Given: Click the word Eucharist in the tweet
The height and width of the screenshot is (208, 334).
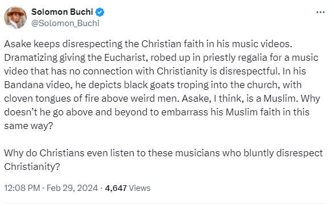Looking at the screenshot, I should 126,57.
